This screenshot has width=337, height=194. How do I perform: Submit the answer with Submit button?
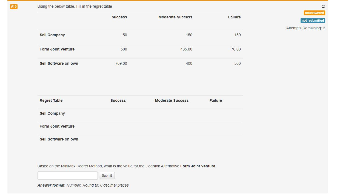pyautogui.click(x=107, y=176)
